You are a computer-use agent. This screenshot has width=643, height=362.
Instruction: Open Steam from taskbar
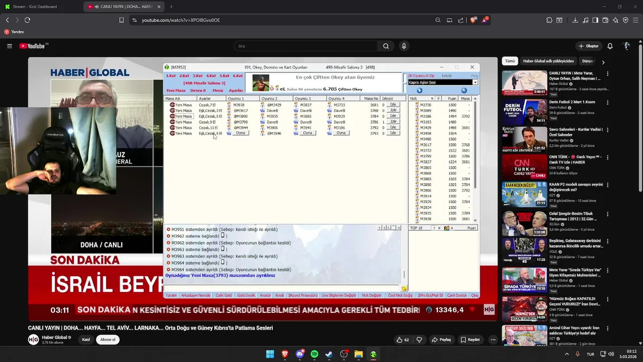pos(329,354)
